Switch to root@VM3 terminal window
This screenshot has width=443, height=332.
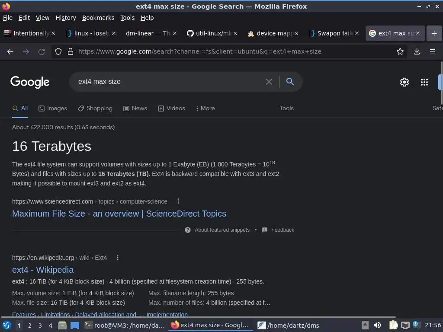point(124,325)
